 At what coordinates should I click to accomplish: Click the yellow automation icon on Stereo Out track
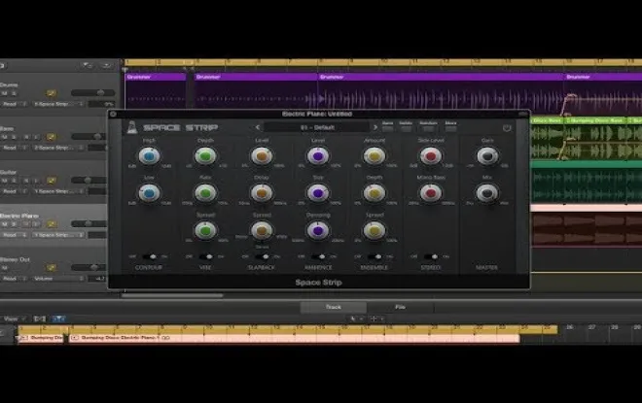point(52,267)
